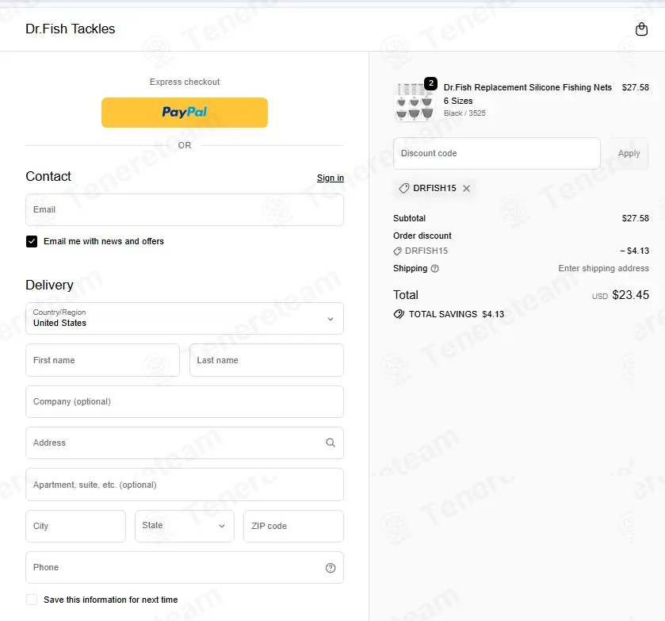This screenshot has width=665, height=621.
Task: Focus the Email input field
Action: click(x=185, y=209)
